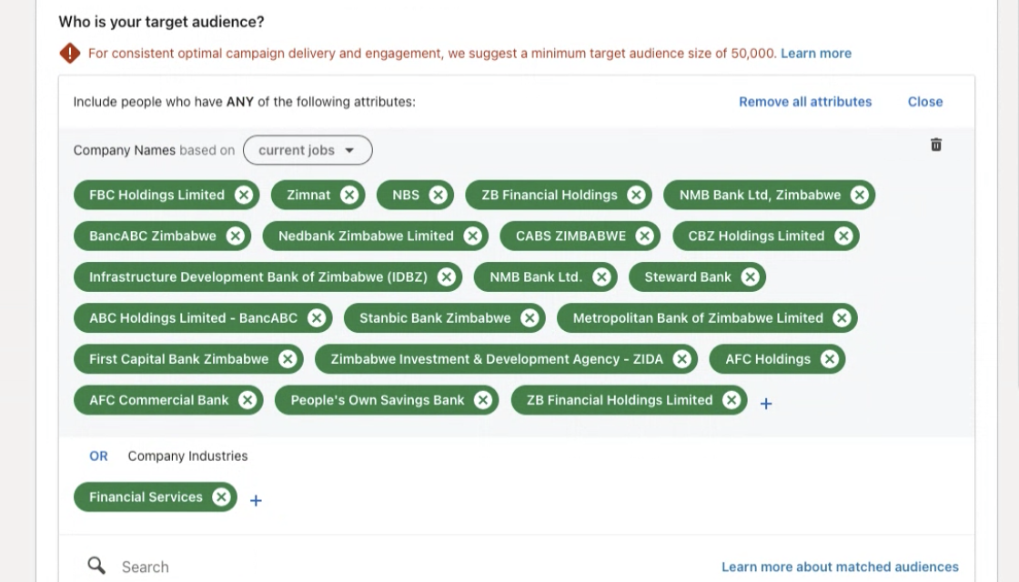The height and width of the screenshot is (582, 1019).
Task: Close the audience attributes panel
Action: (924, 102)
